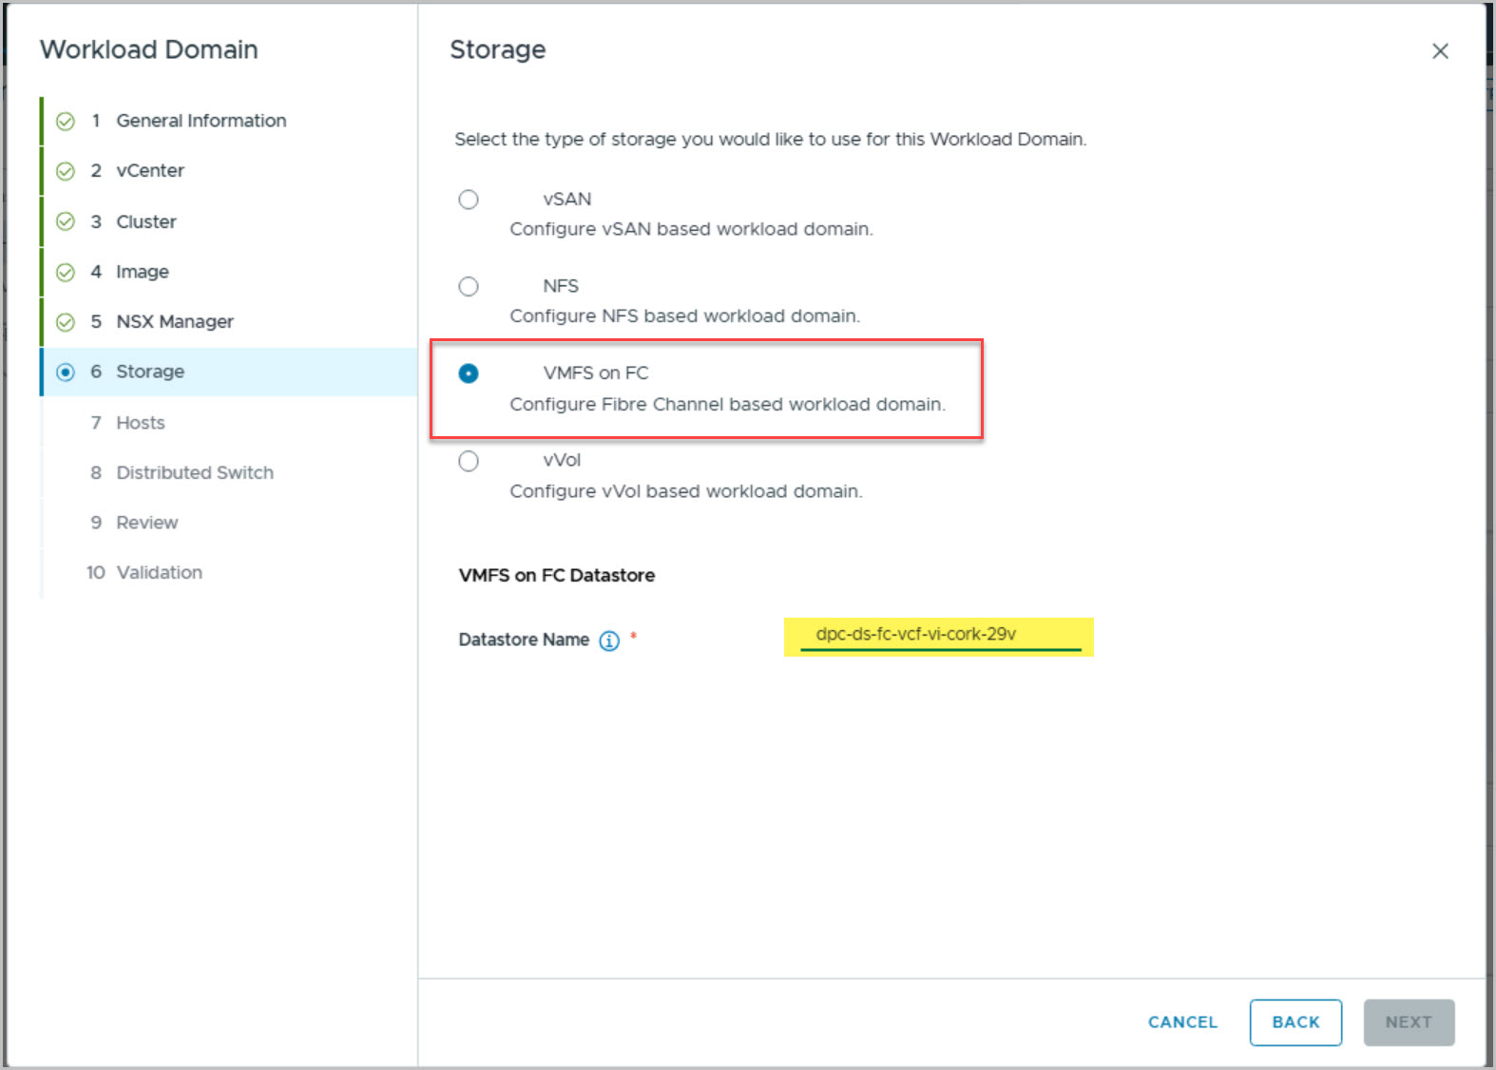This screenshot has height=1070, width=1496.
Task: Click the NSX Manager step checkmark icon
Action: [x=66, y=322]
